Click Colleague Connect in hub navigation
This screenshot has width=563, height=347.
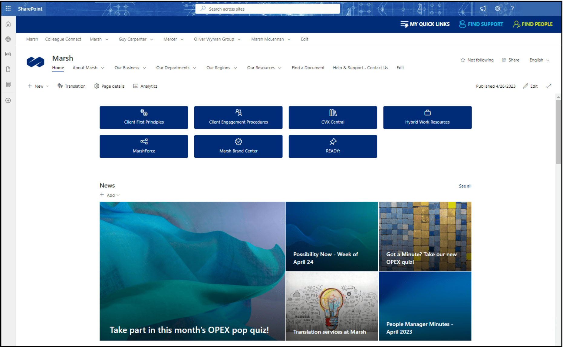[63, 39]
